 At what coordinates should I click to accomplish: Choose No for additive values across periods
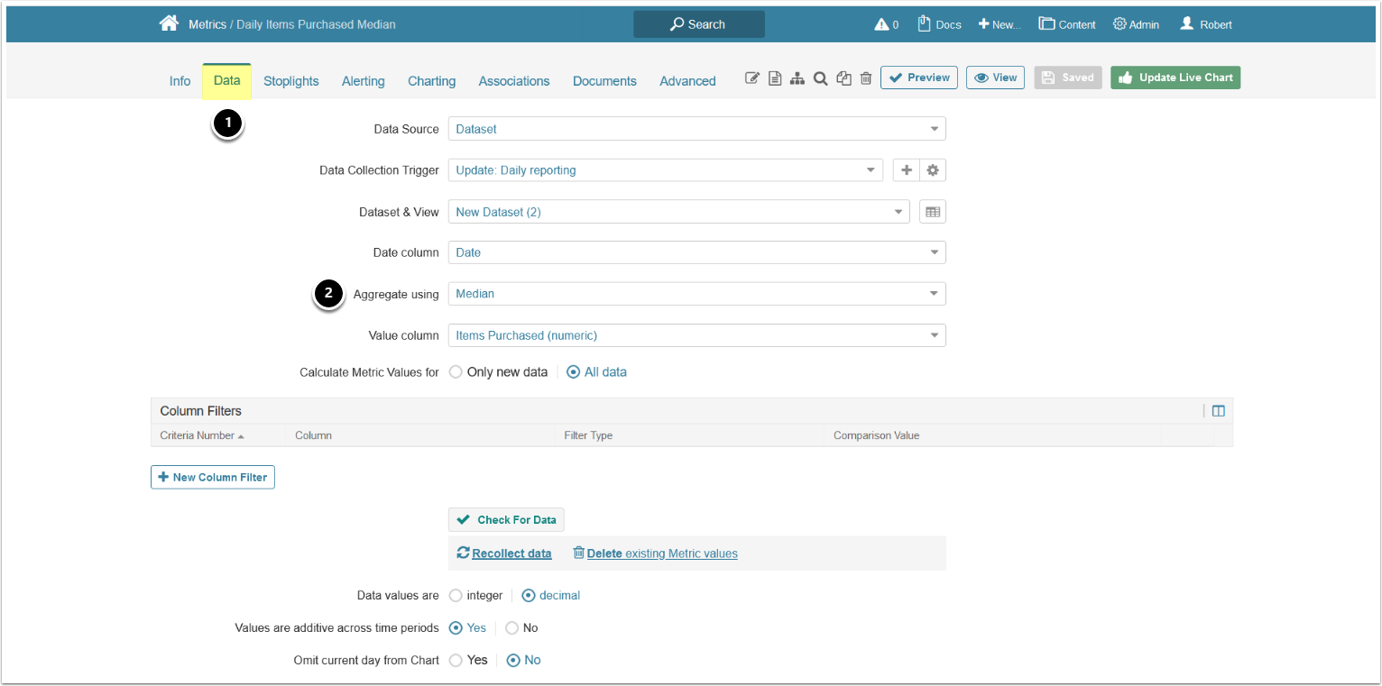click(512, 628)
